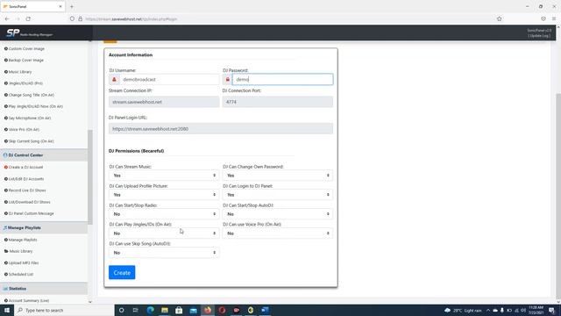
Task: Select the DJ Panel Login URL field
Action: (x=221, y=129)
